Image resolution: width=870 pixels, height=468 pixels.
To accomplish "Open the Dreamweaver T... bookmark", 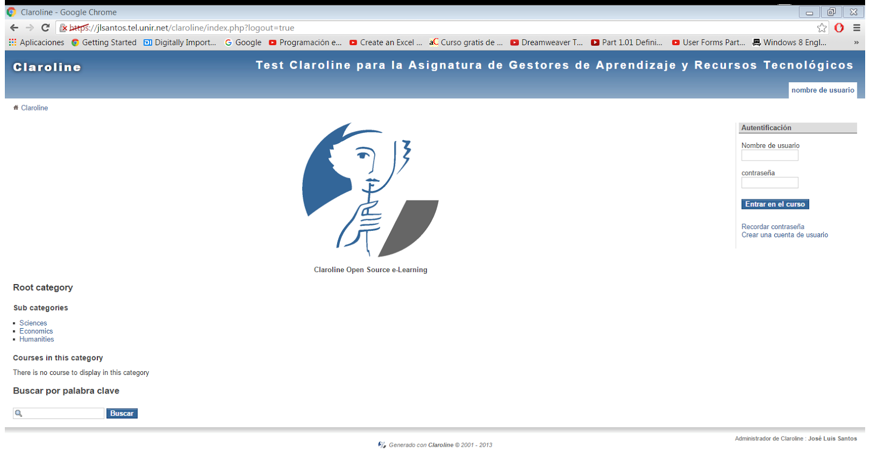I will (x=546, y=42).
